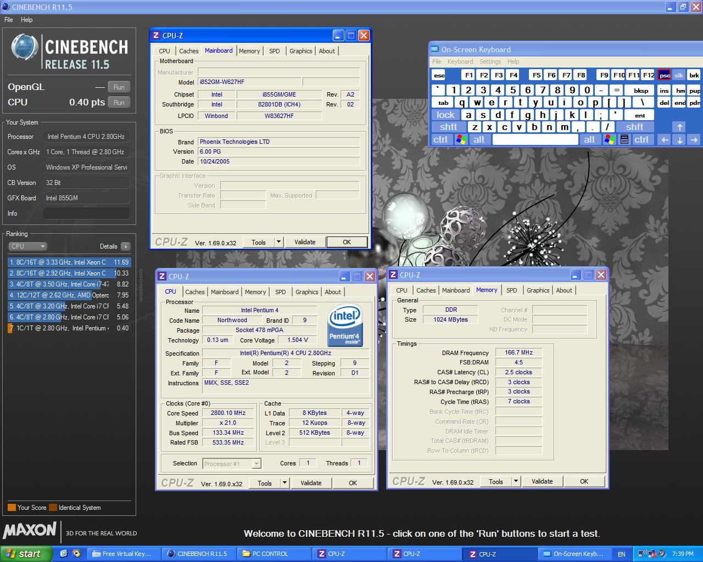Screen dimensions: 703x562
Task: Run the CPU test in Cinebench
Action: pyautogui.click(x=119, y=103)
